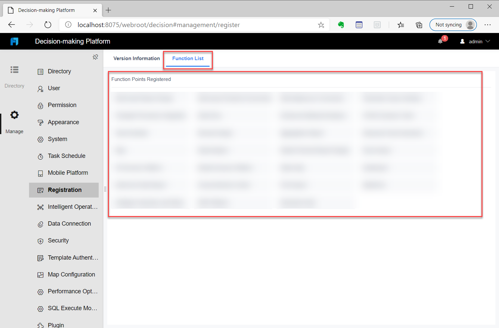Screen dimensions: 499x328
Task: Open Mobile Platform menu item
Action: tap(64, 173)
